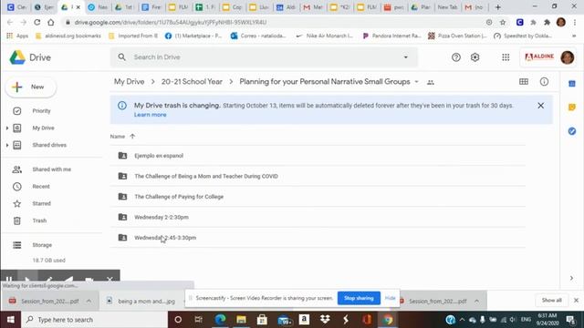This screenshot has width=584, height=328.
Task: Open Google Keep side panel
Action: click(x=572, y=108)
